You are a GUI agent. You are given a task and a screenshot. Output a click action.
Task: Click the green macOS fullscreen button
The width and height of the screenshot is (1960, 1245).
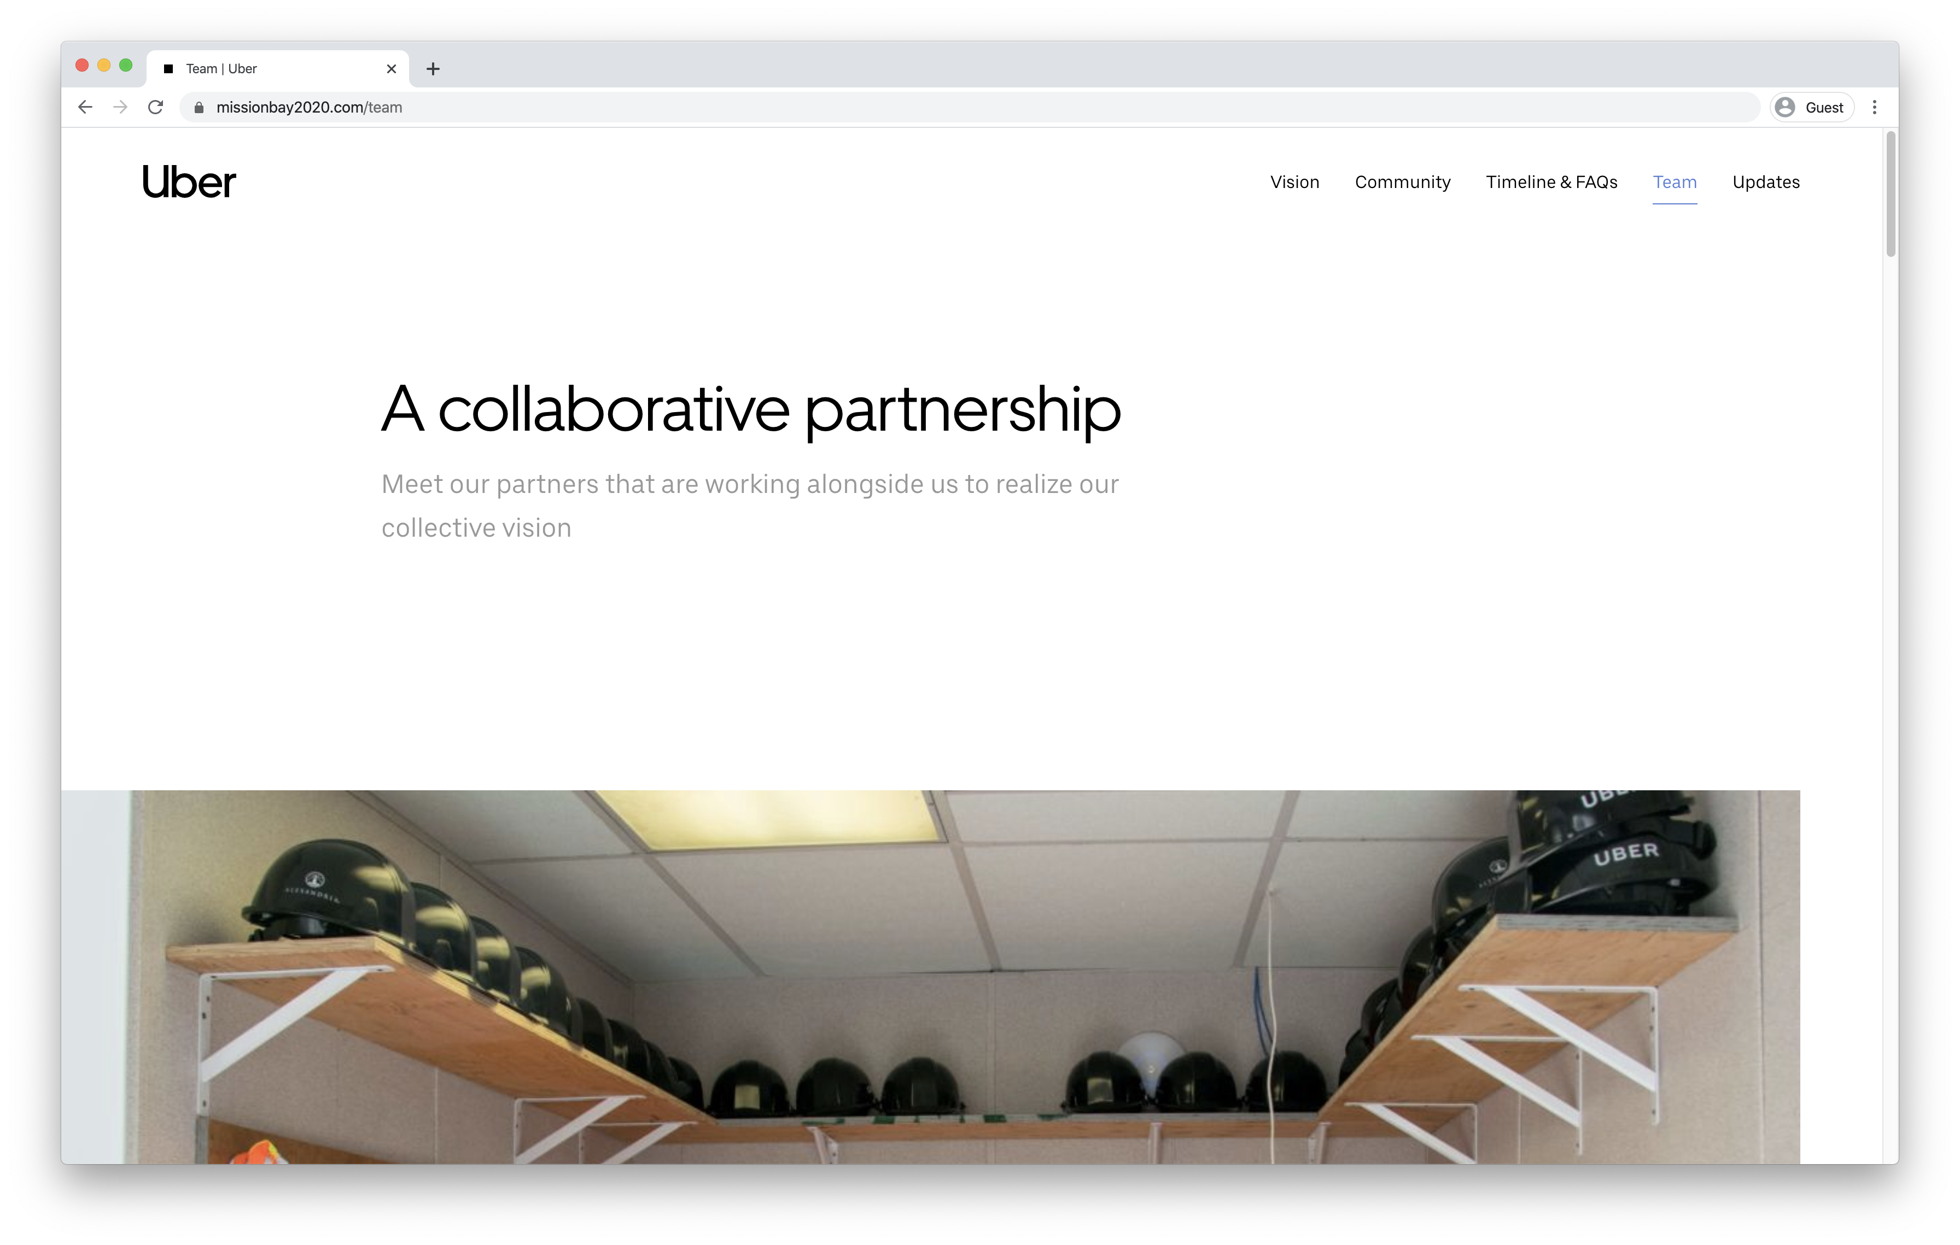[x=125, y=65]
